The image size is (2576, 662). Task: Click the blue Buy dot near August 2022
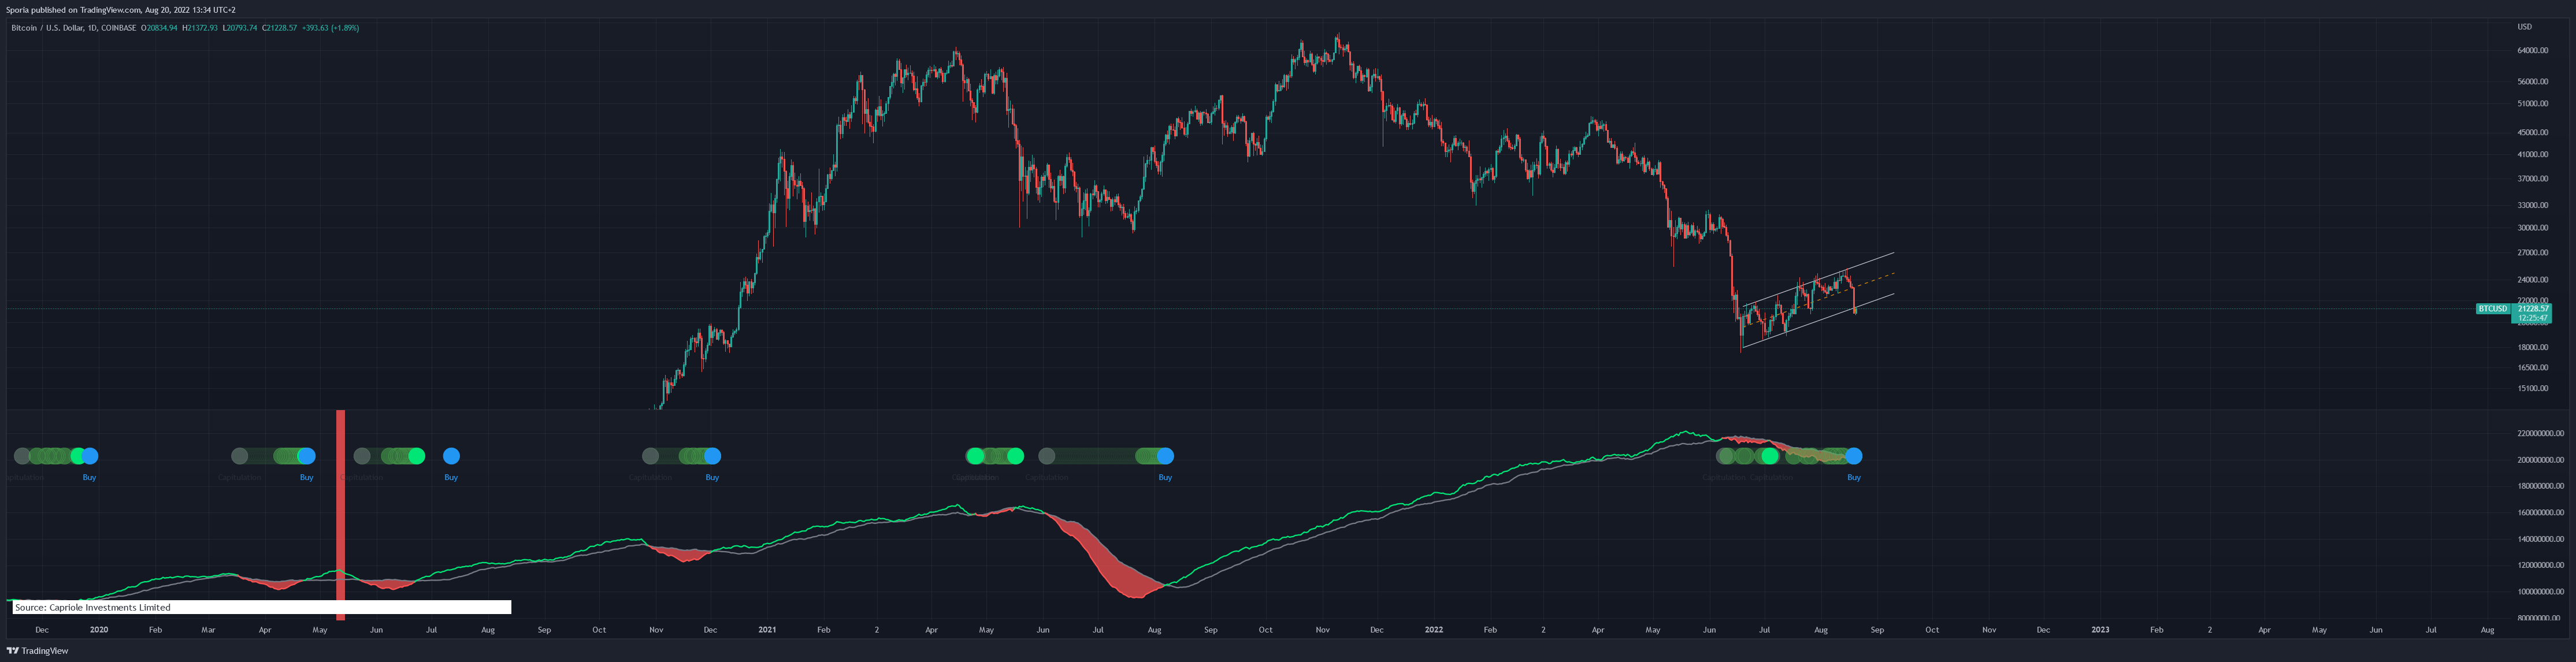click(1854, 456)
